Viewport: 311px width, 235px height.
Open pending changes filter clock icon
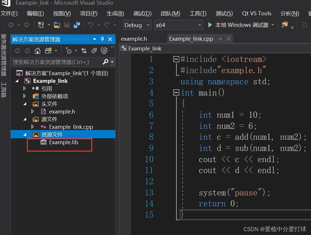point(69,51)
